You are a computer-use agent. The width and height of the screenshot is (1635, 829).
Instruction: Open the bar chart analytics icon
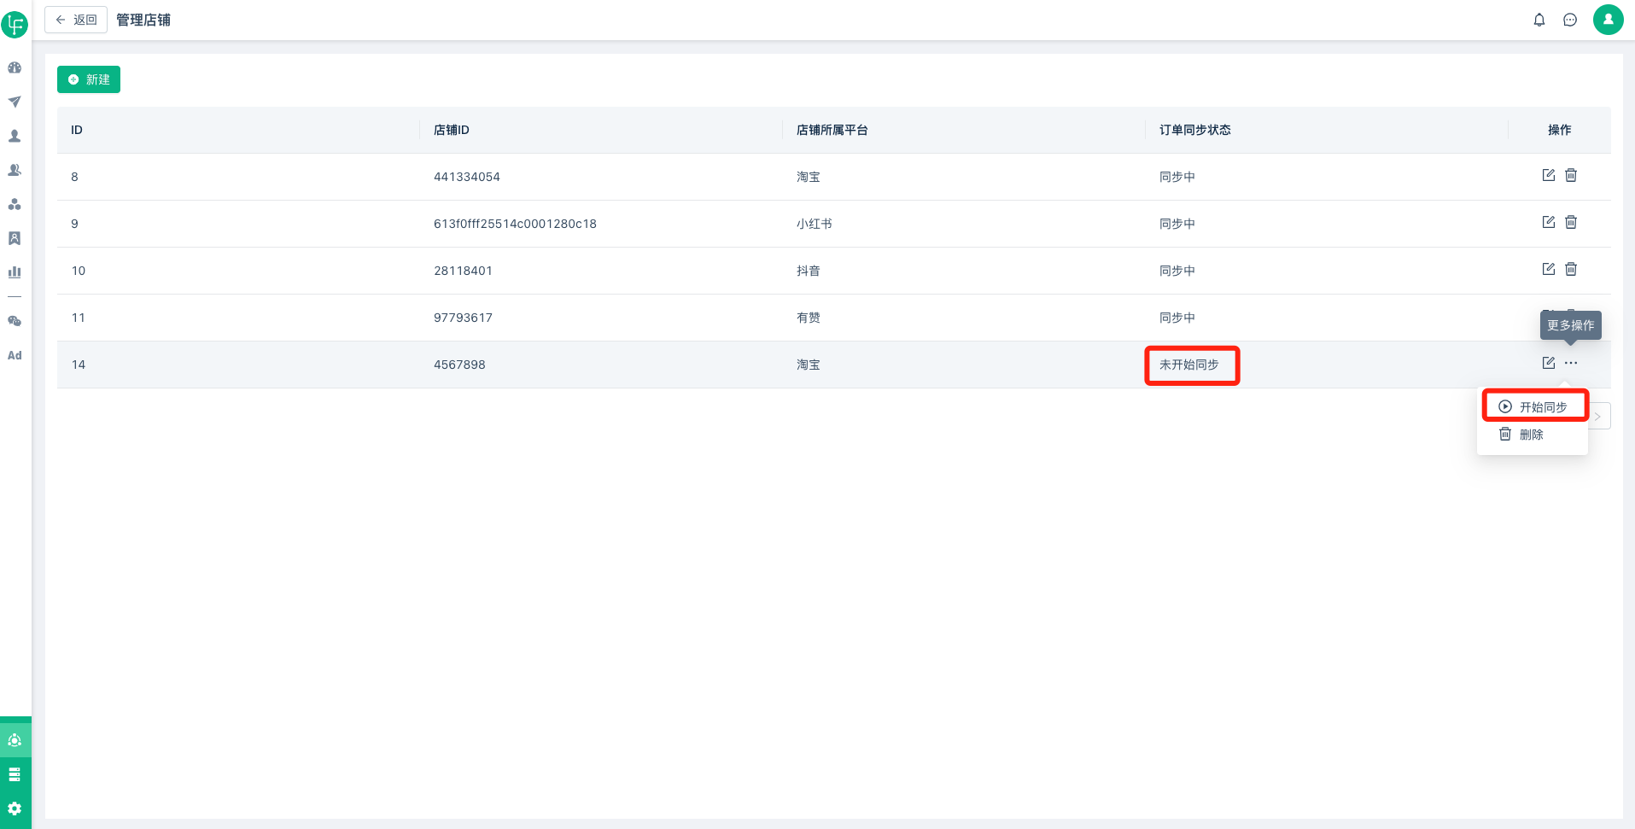pos(15,272)
